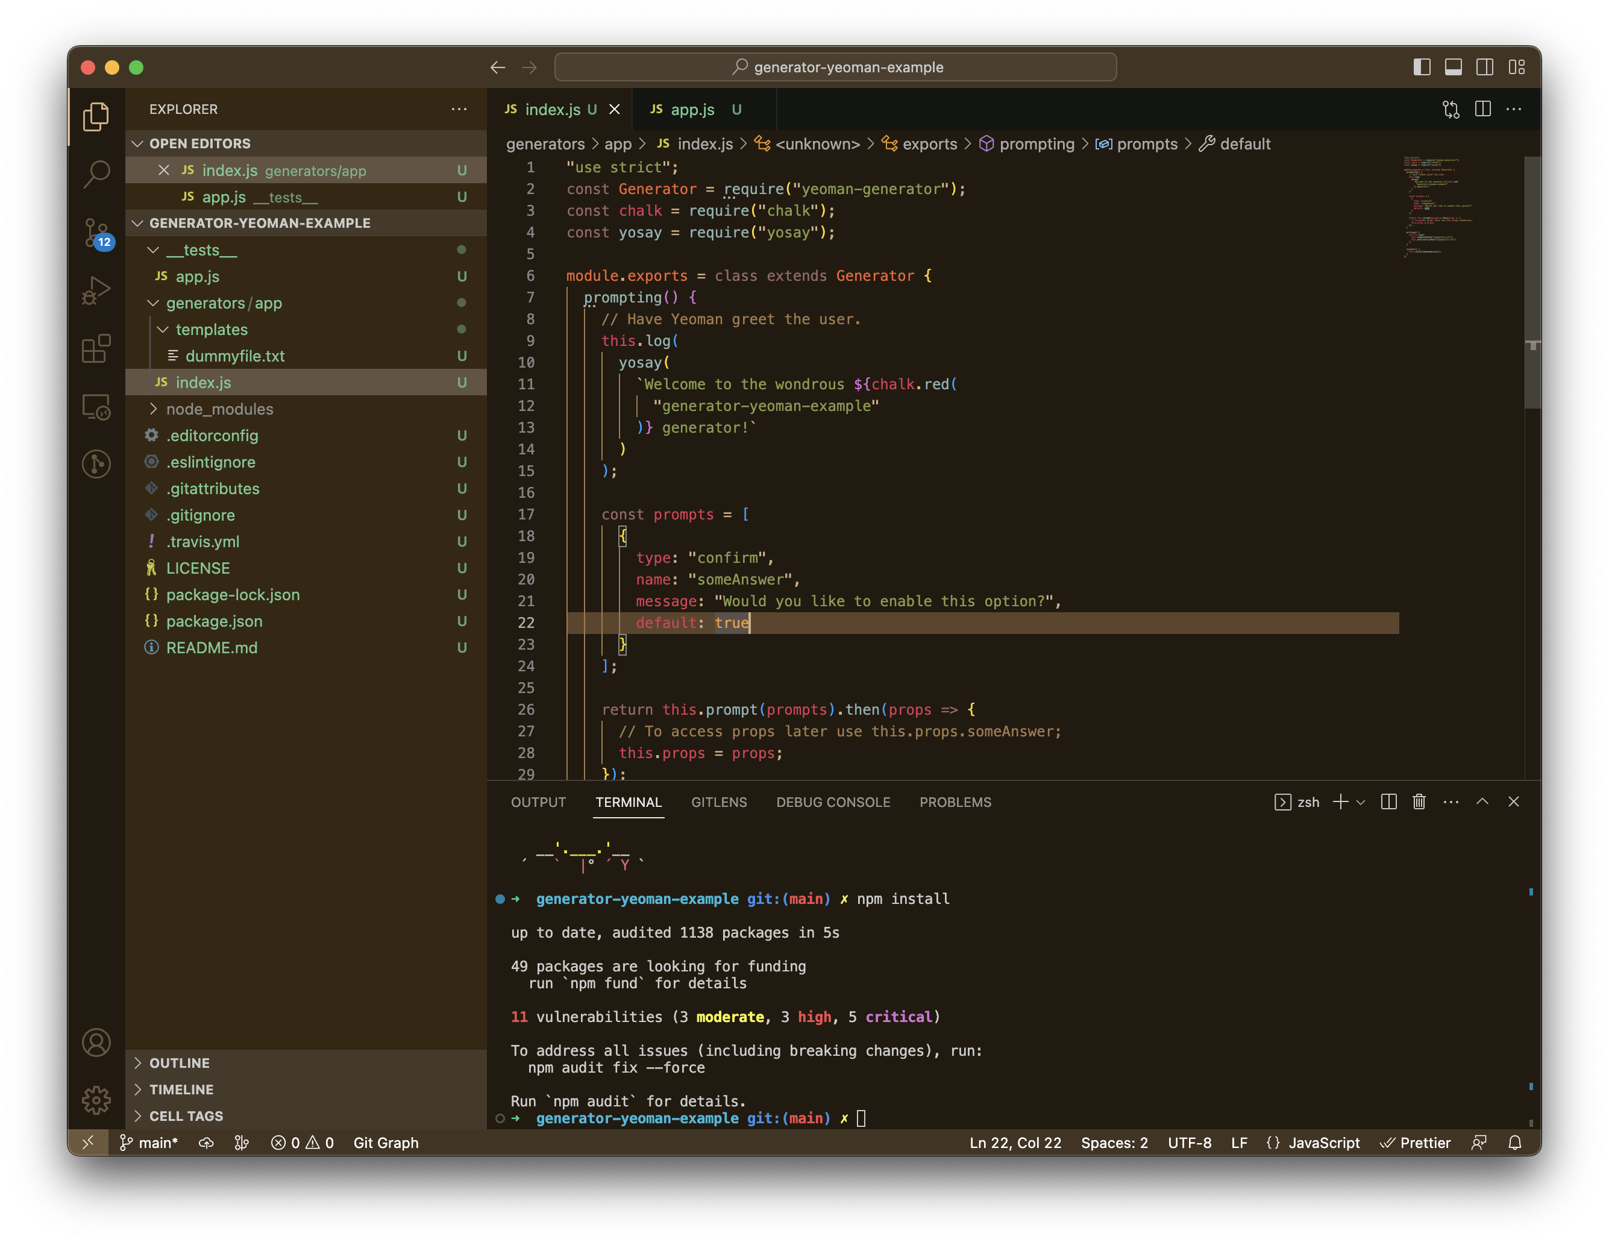Screen dimensions: 1609x1245
Task: Toggle Primary Side Bar visibility
Action: [x=1422, y=67]
